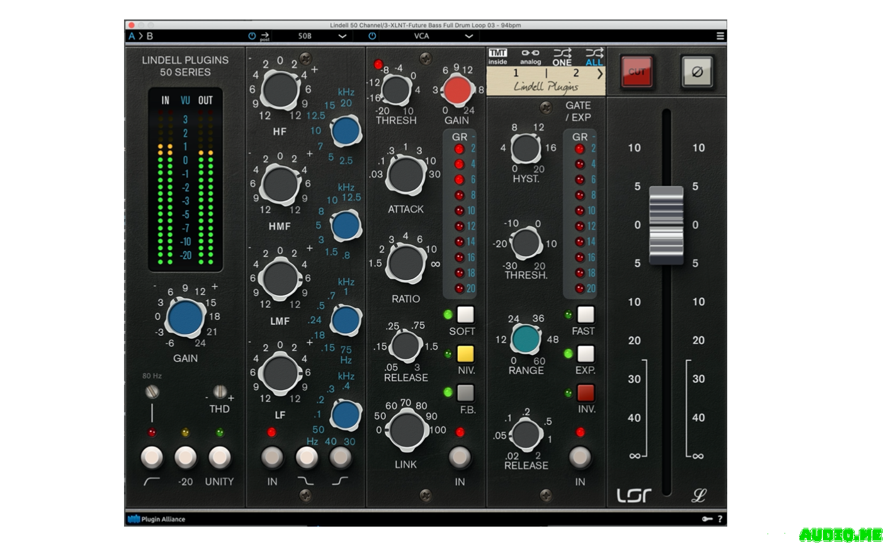Viewport: 884px width, 543px height.
Task: Click the compressor ATTACK knob
Action: [x=405, y=174]
